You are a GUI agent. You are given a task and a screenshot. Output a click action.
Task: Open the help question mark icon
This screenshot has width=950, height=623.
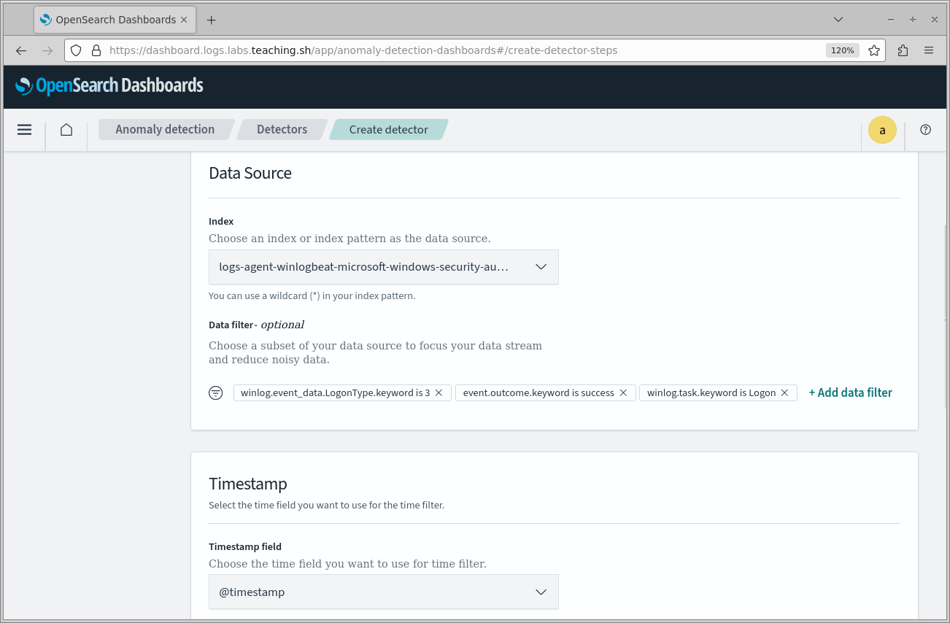pos(925,130)
